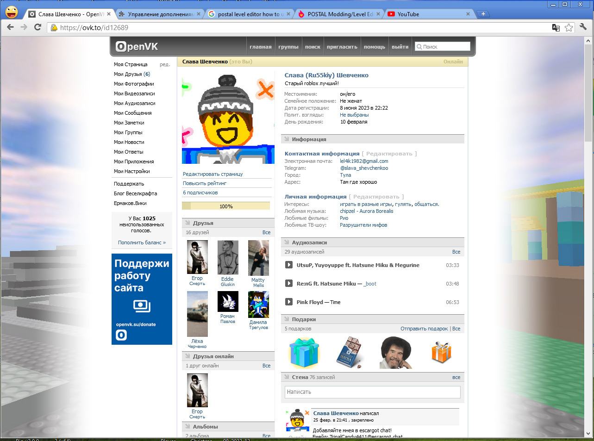Bookmark this page with the star icon
The image size is (594, 441).
pos(569,28)
